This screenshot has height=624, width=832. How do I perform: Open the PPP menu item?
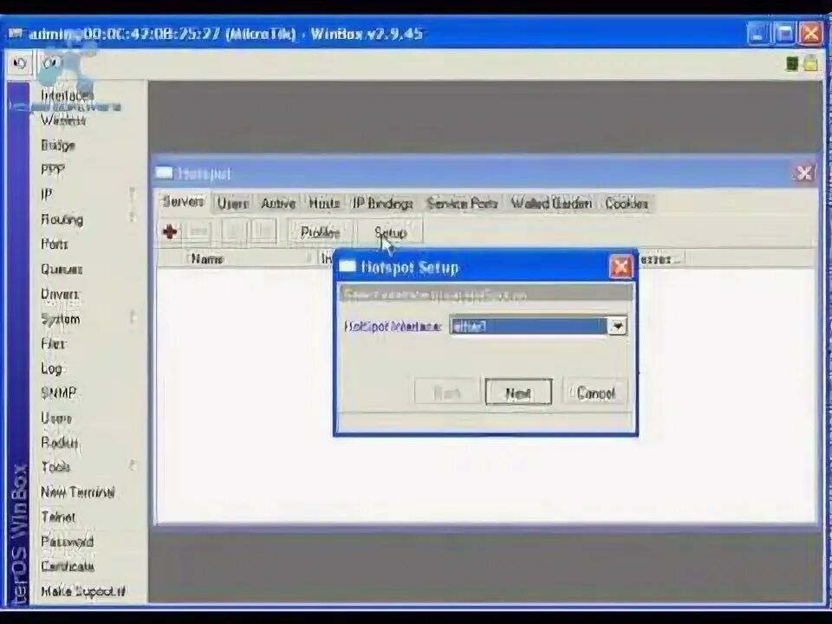52,170
